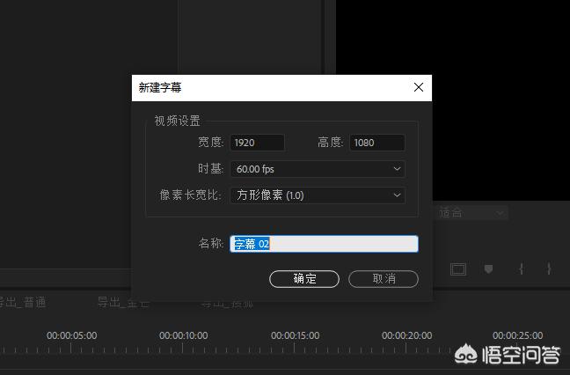Cancel with the 取消 button

384,279
